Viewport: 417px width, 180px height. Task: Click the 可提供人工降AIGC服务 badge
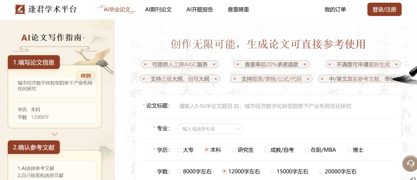180,65
